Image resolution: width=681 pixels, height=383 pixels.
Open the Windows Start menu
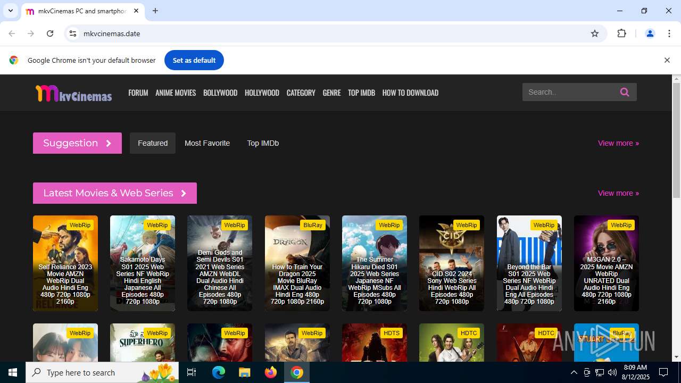coord(13,372)
